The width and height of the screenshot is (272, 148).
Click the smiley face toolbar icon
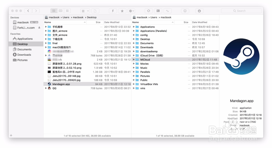pyautogui.click(x=185, y=11)
